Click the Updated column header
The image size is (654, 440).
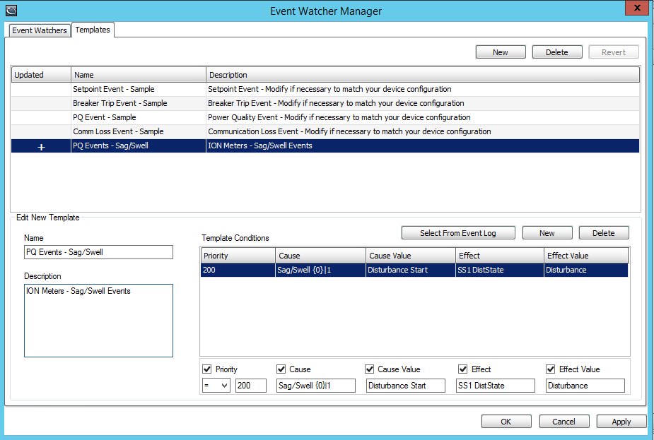pyautogui.click(x=41, y=75)
